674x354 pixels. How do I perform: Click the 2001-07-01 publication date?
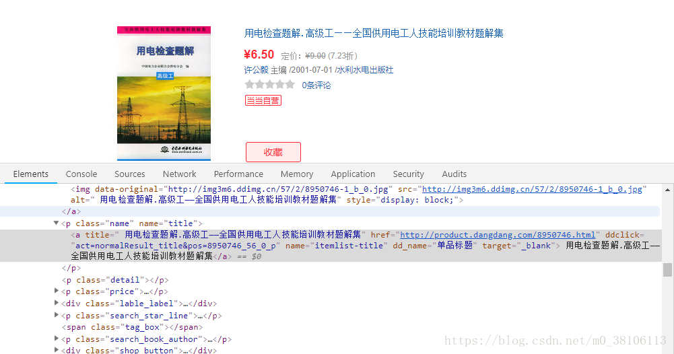click(x=312, y=70)
